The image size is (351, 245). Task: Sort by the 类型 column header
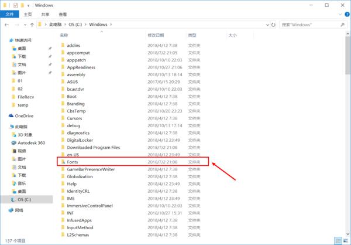192,35
